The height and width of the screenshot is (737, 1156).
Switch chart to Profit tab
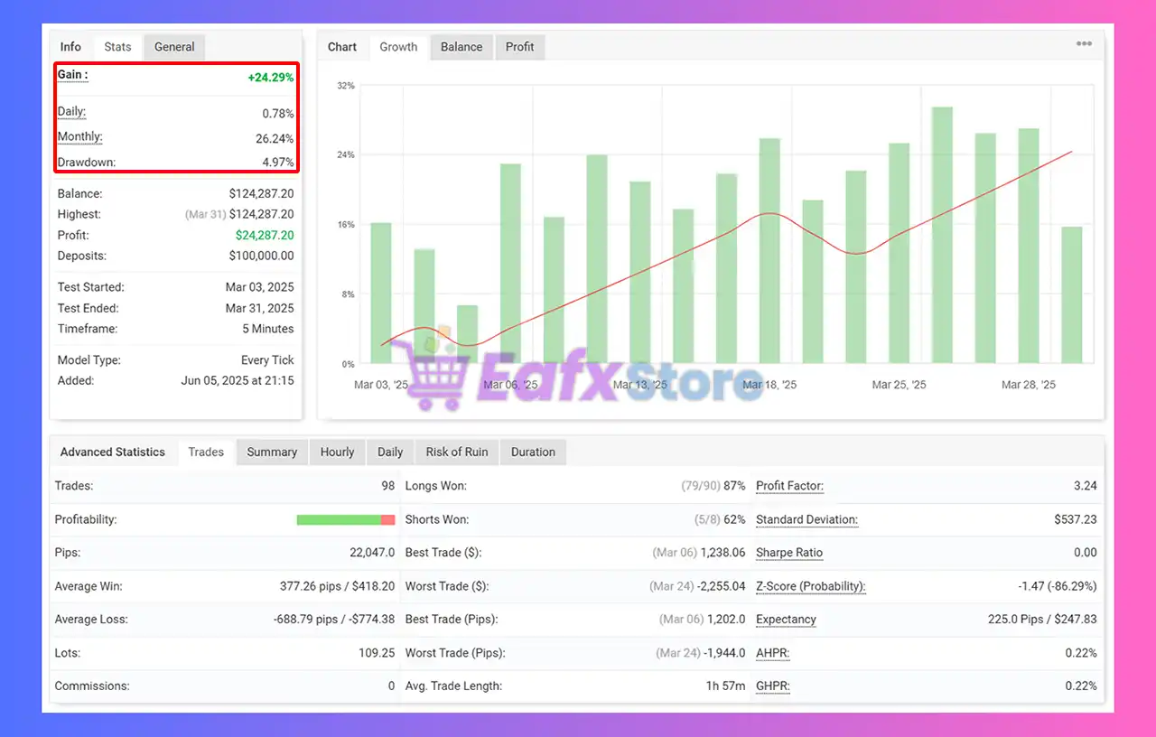click(519, 47)
